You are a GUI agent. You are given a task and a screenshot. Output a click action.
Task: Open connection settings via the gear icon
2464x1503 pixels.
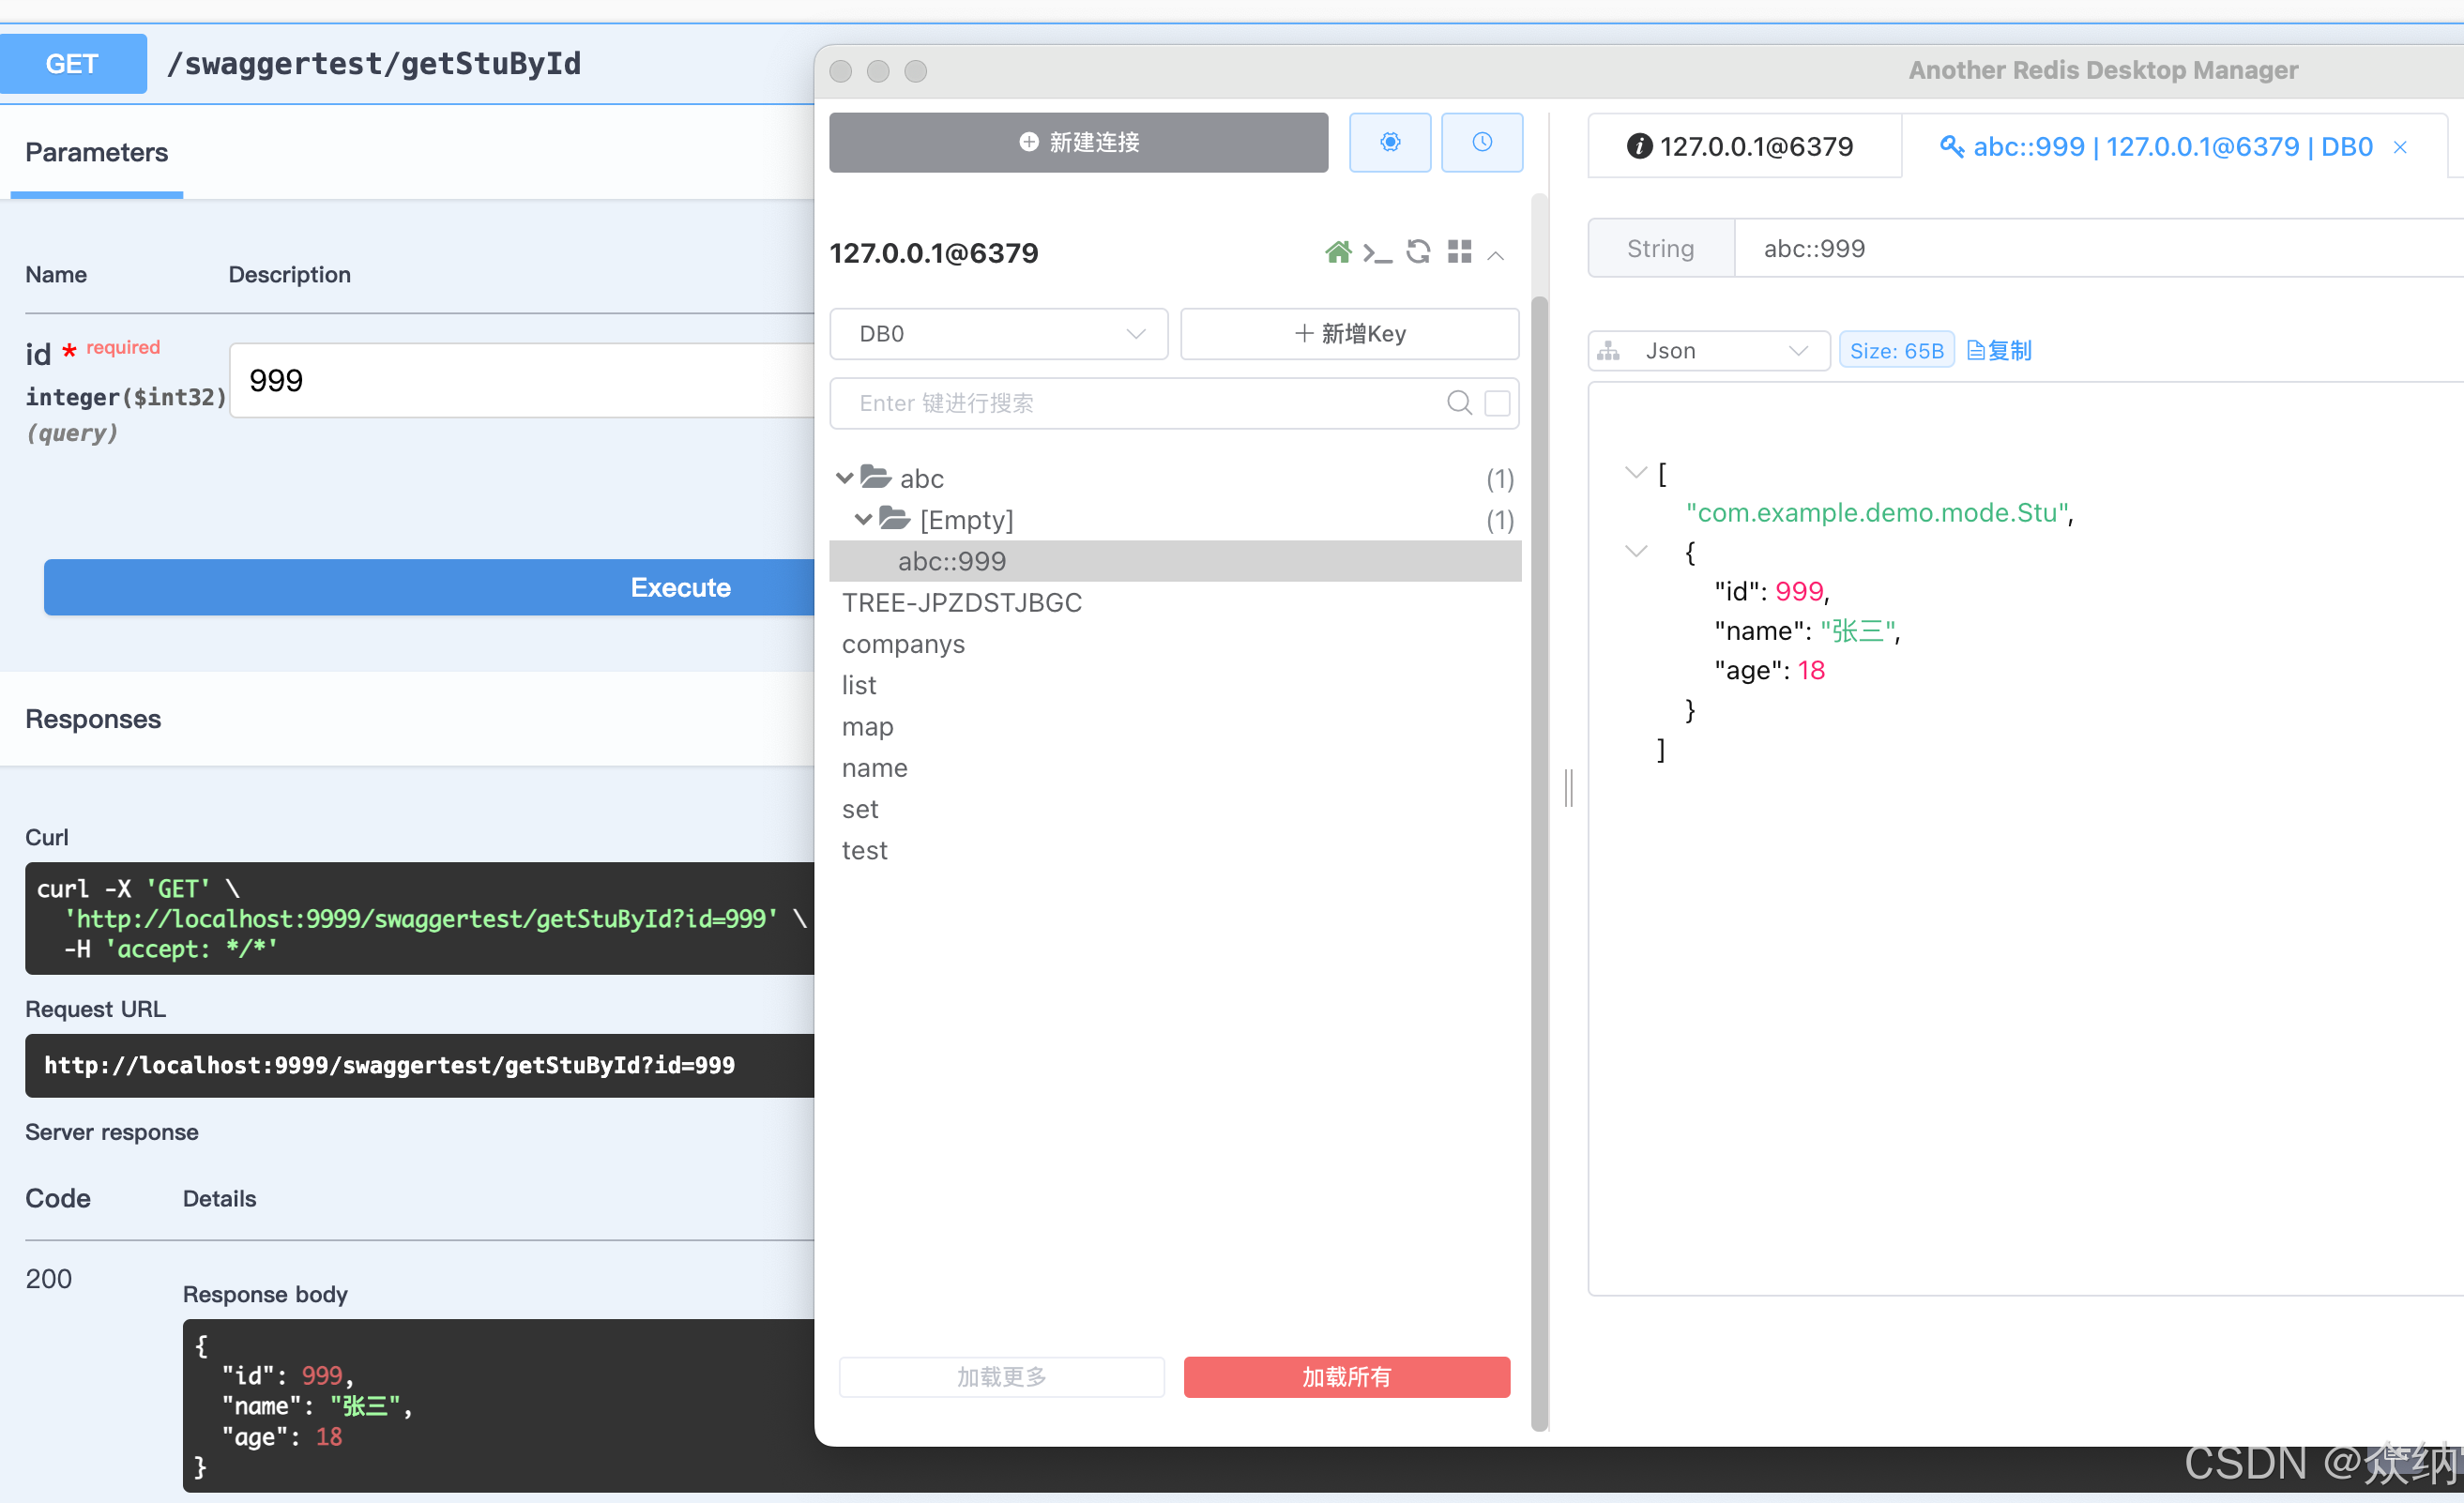point(1390,142)
